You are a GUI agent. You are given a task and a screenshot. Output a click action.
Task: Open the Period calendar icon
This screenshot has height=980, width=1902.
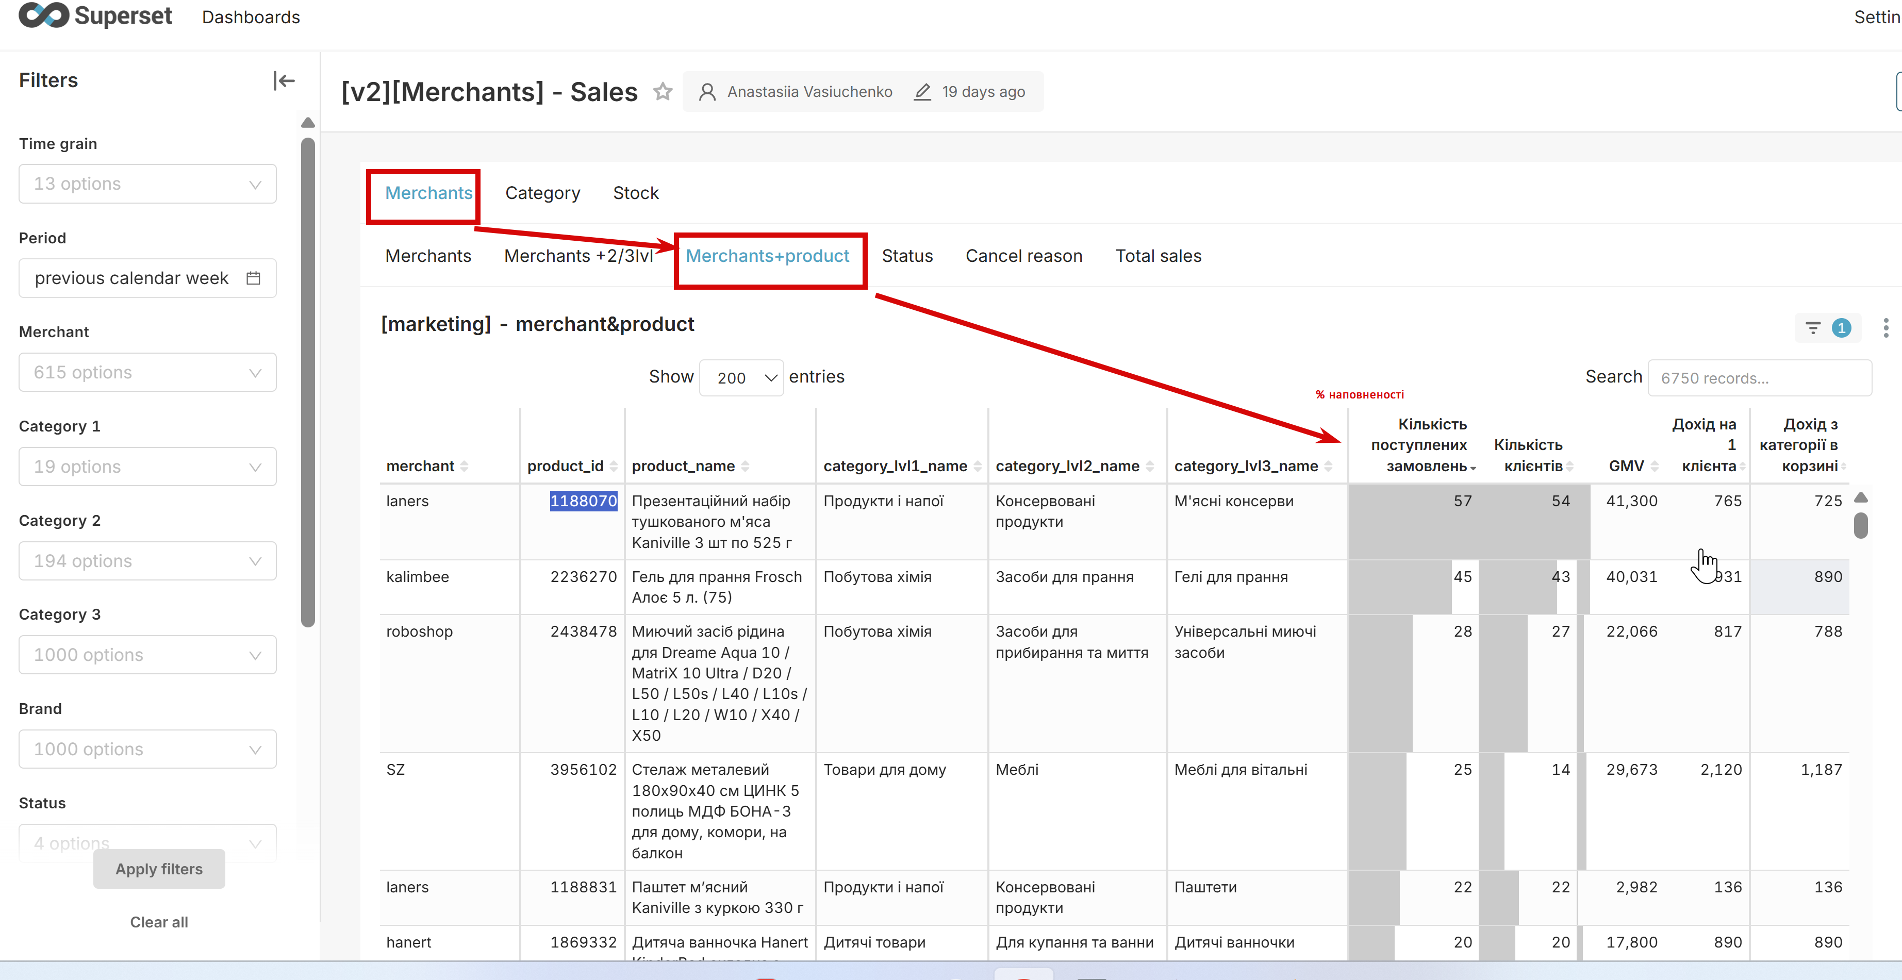253,278
